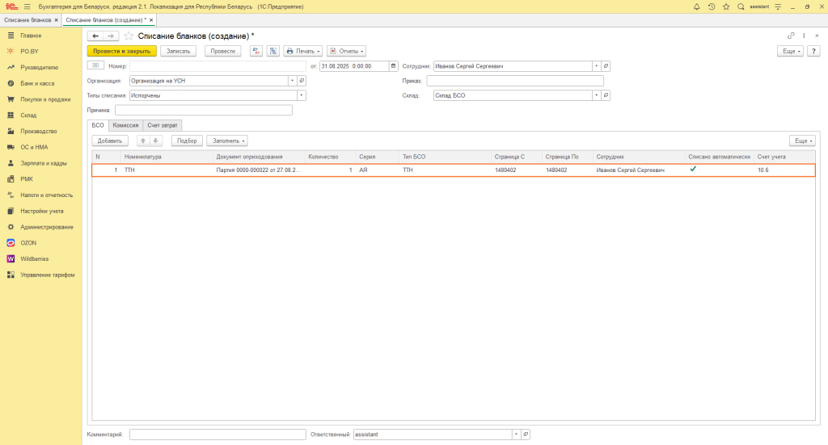Select cell 'Партия 0000-000022 от 27.08.2...'

(259, 170)
